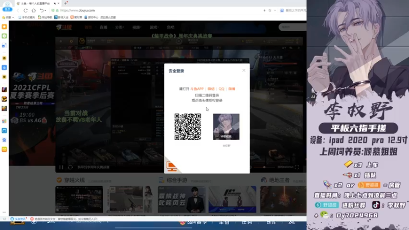Refresh the featured stream player
This screenshot has height=230, width=409.
point(70,167)
